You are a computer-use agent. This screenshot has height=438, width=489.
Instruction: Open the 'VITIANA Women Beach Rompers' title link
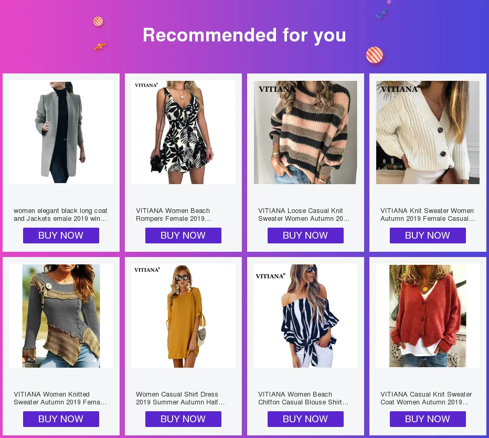pyautogui.click(x=173, y=215)
